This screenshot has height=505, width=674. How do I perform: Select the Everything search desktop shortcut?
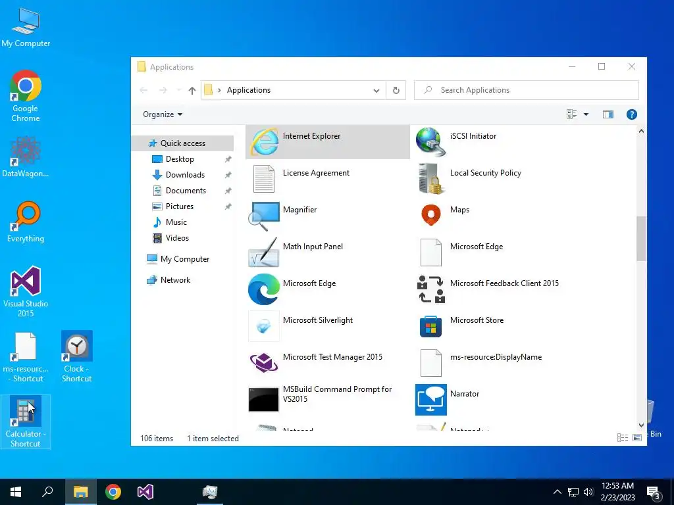pyautogui.click(x=26, y=222)
